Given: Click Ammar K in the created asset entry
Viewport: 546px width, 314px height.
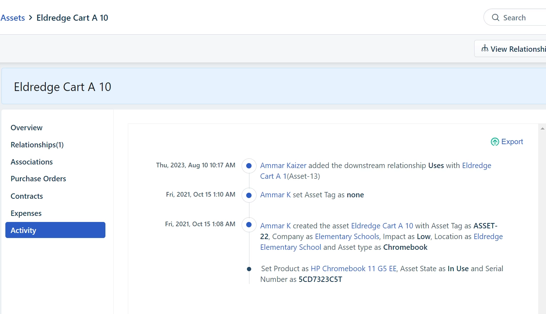Looking at the screenshot, I should 276,226.
